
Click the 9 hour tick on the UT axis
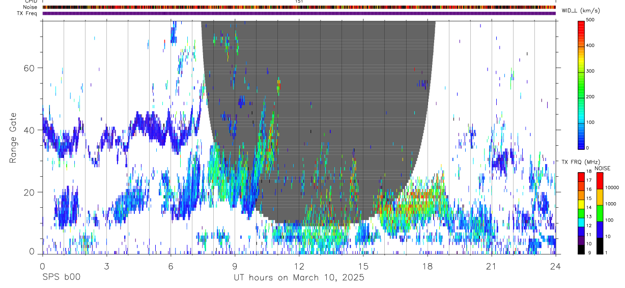(x=235, y=266)
